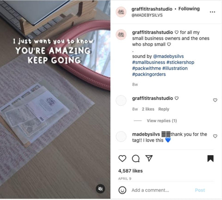Open the #packingorders hashtag
The image size is (222, 200).
tap(149, 75)
